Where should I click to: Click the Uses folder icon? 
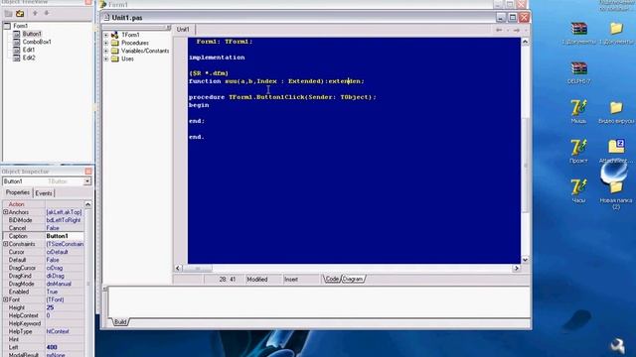click(x=115, y=59)
